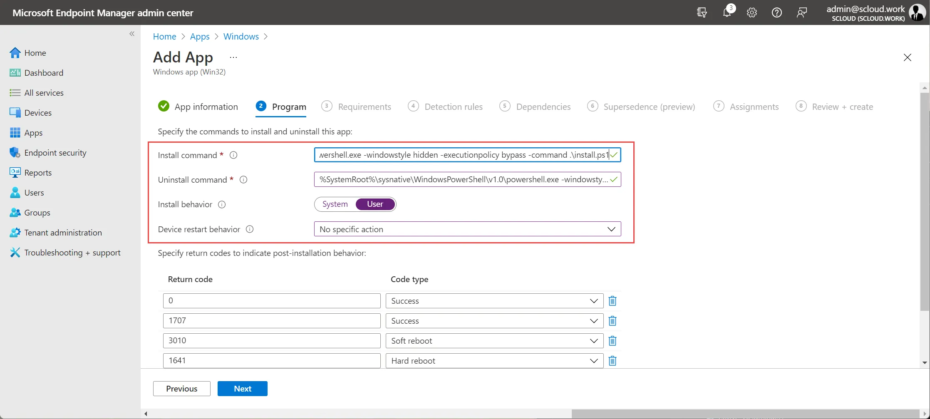Click the account avatar for admin@scloud.work
930x419 pixels.
coord(917,12)
